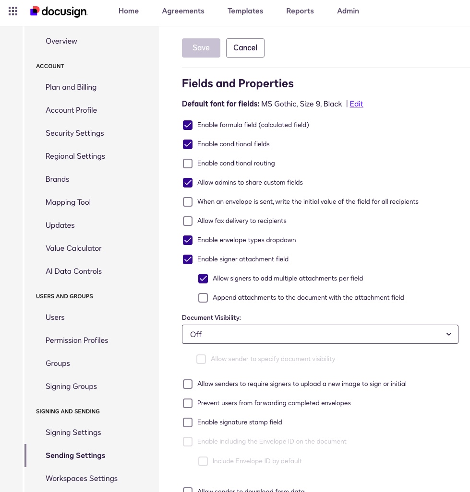This screenshot has height=492, width=470.
Task: Open AI Data Controls page
Action: (x=73, y=271)
